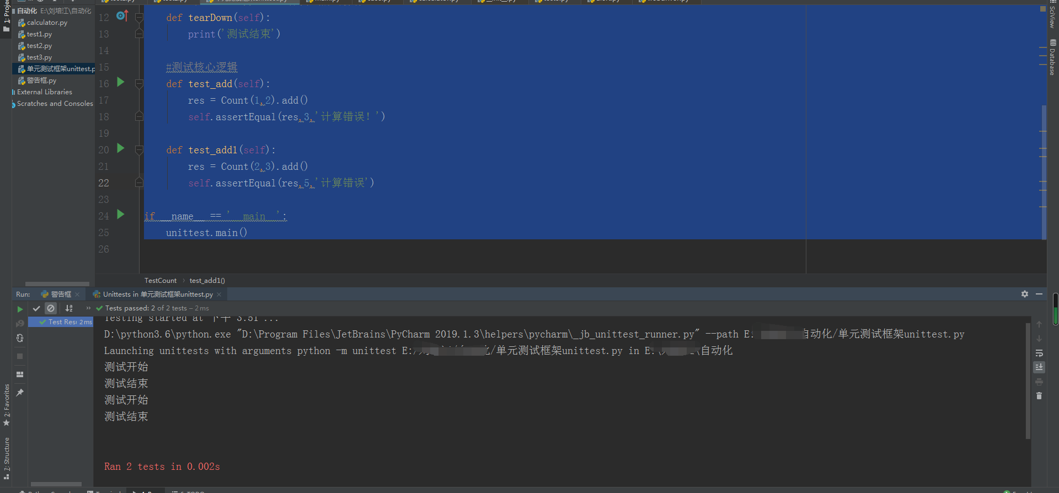Click the memory indicator bar
This screenshot has width=1059, height=493.
click(x=1056, y=309)
